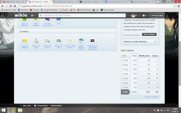Open Liste des utilisateurs icon
The image size is (181, 113).
pyautogui.click(x=25, y=20)
